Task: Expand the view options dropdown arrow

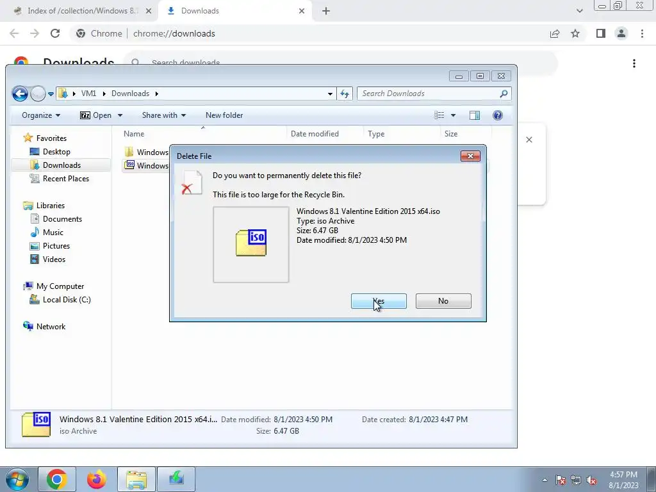Action: point(453,115)
